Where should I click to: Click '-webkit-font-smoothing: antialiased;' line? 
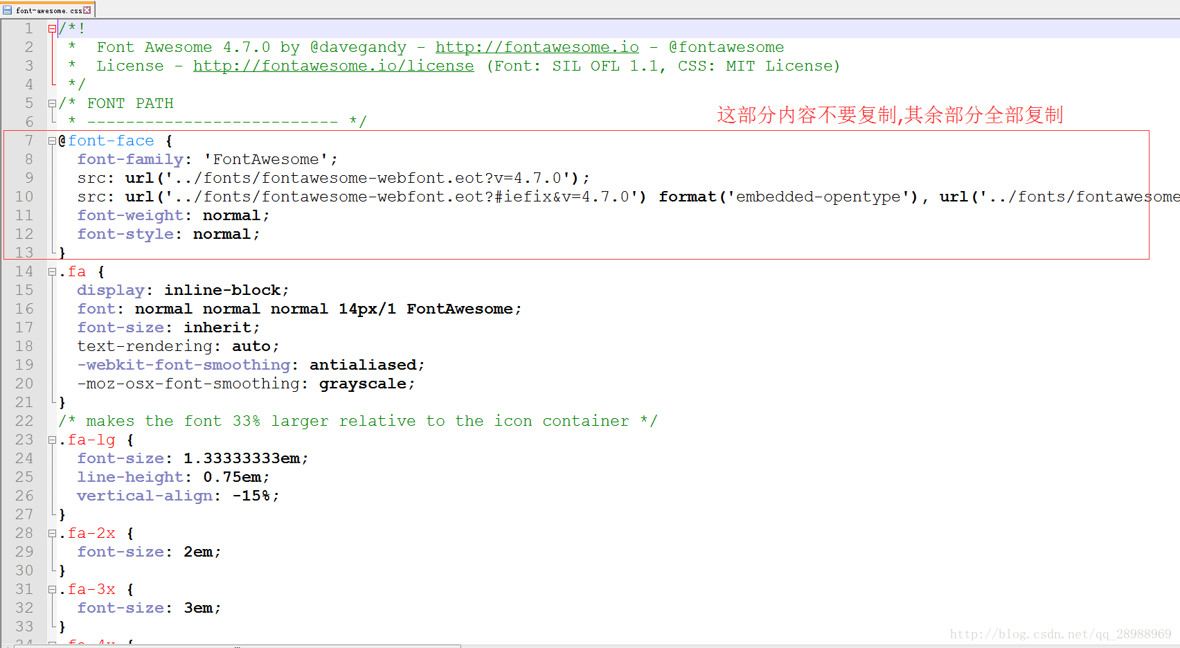(x=251, y=365)
